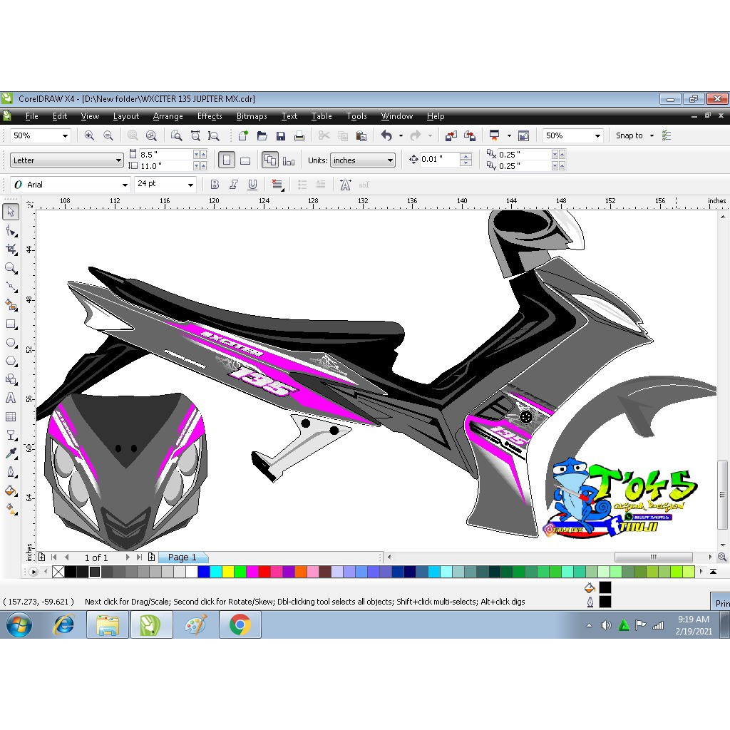
Task: Click the Print icon in toolbar
Action: click(x=299, y=136)
